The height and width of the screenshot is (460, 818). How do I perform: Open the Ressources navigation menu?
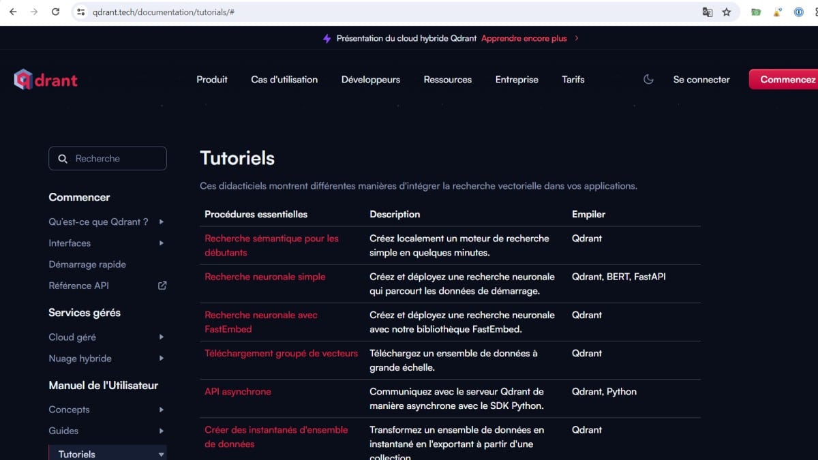[x=447, y=80]
